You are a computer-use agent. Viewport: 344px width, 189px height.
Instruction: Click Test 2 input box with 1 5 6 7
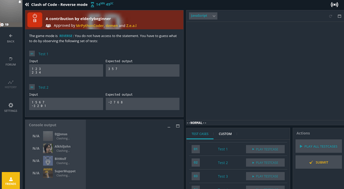pos(66,104)
